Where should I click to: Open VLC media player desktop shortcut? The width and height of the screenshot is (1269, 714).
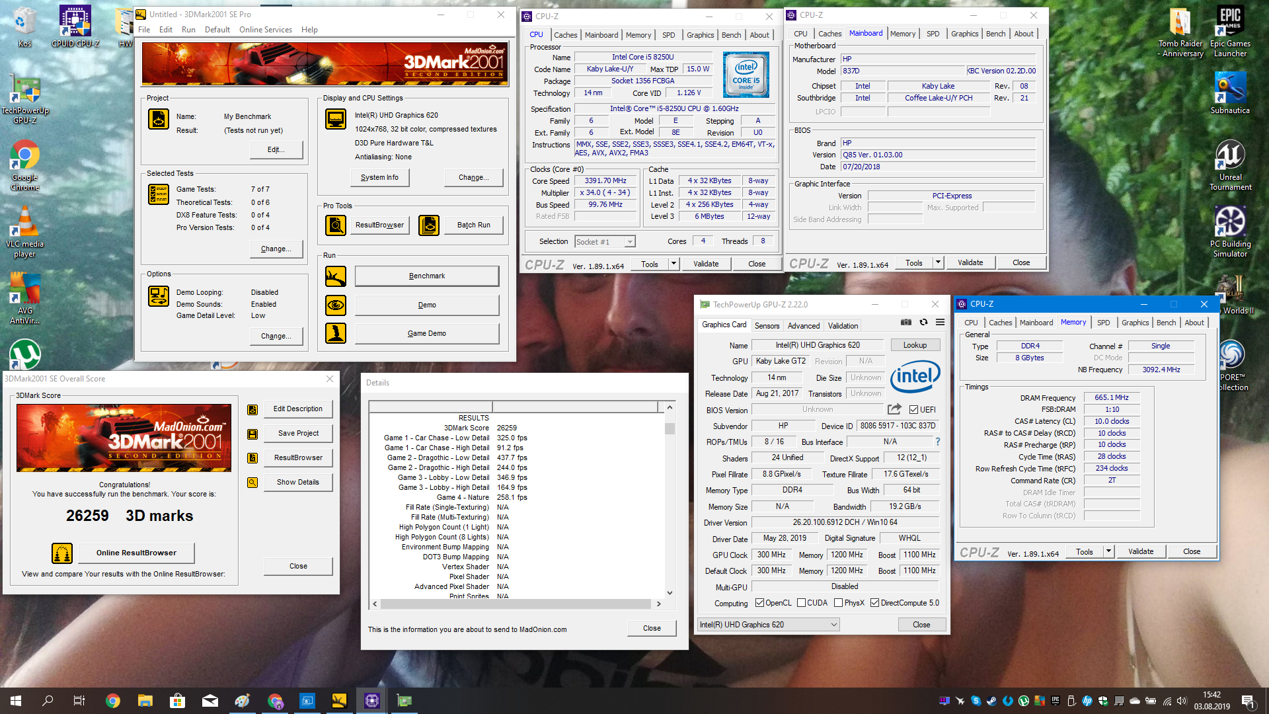25,231
